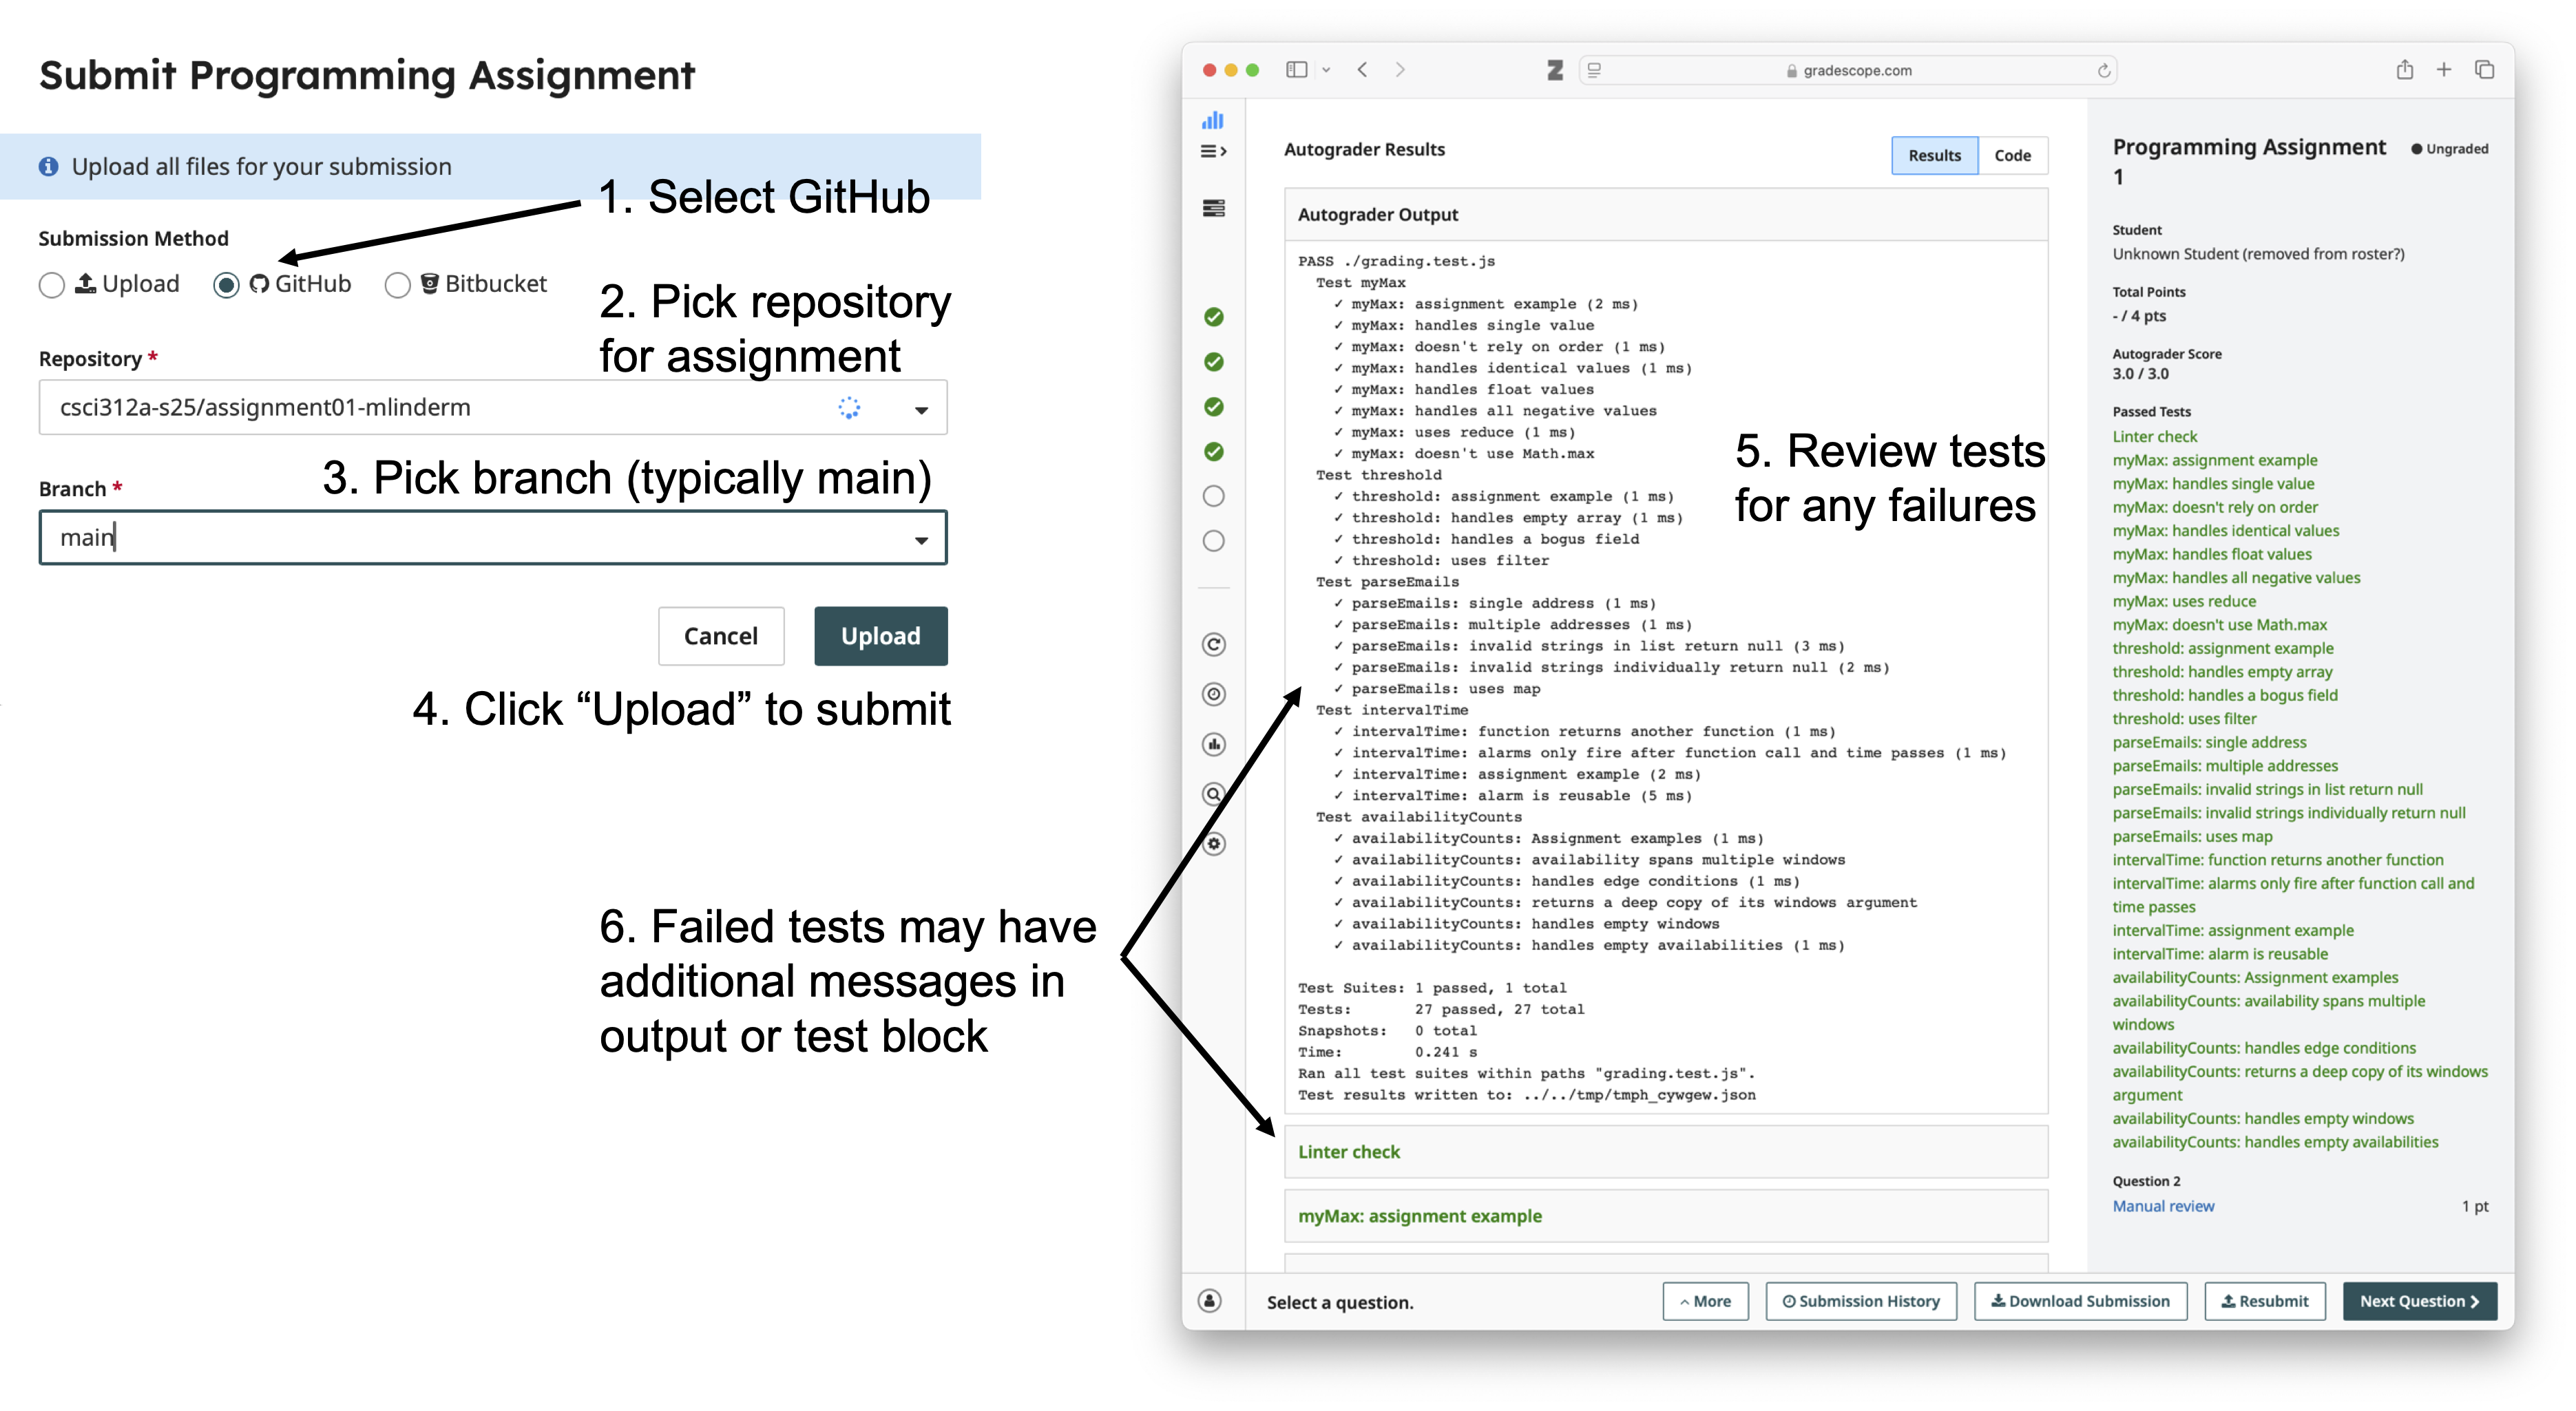Click Download Submission button
The width and height of the screenshot is (2576, 1411).
point(2080,1301)
